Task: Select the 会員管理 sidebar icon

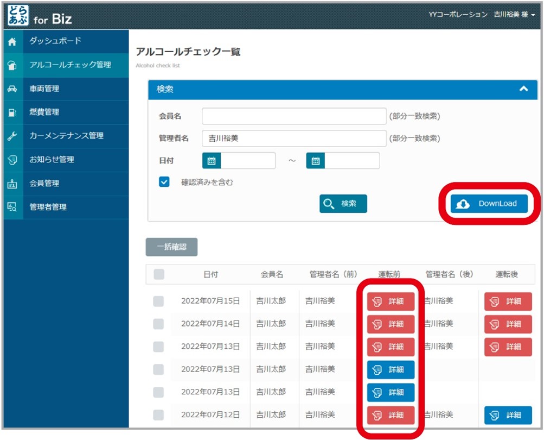Action: click(11, 184)
